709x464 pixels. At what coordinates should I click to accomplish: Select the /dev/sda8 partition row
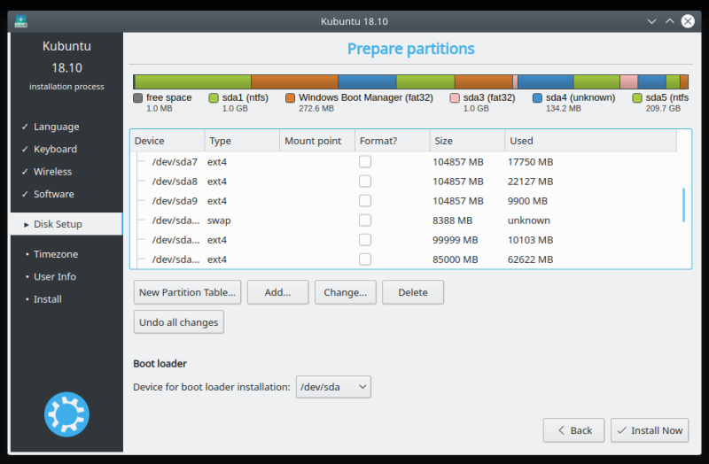pyautogui.click(x=405, y=182)
